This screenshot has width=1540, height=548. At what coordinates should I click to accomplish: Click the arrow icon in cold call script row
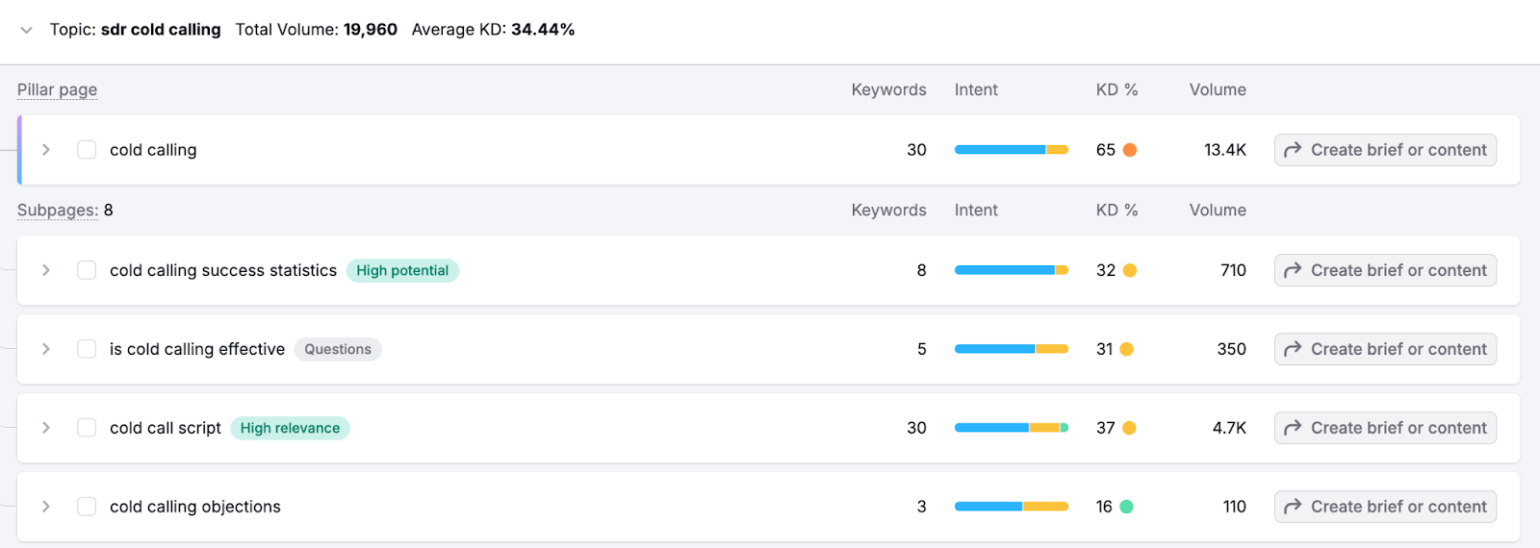(x=1293, y=428)
